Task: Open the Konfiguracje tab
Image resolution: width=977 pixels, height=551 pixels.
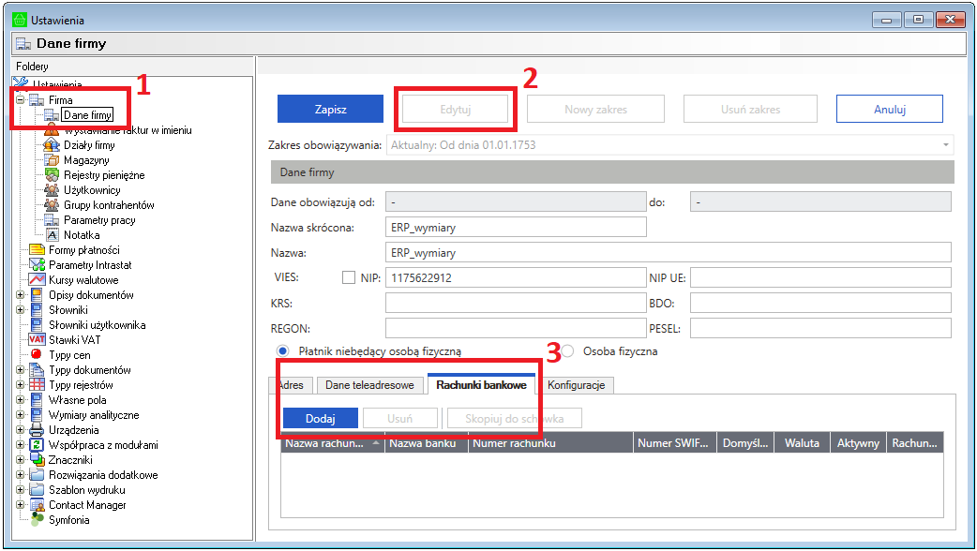Action: click(576, 385)
